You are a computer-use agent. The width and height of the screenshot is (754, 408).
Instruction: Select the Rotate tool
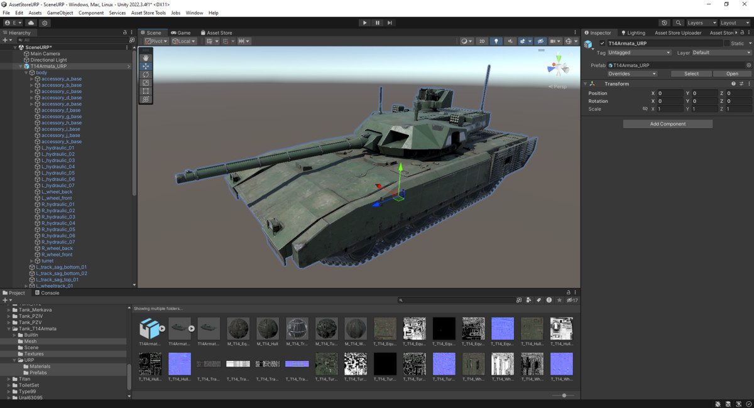[146, 75]
